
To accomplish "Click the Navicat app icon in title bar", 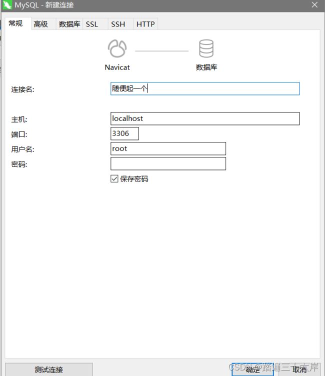I will pos(6,5).
